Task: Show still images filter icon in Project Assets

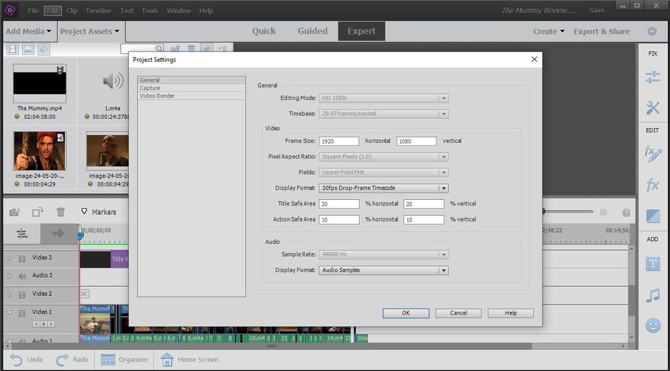Action: [x=28, y=49]
